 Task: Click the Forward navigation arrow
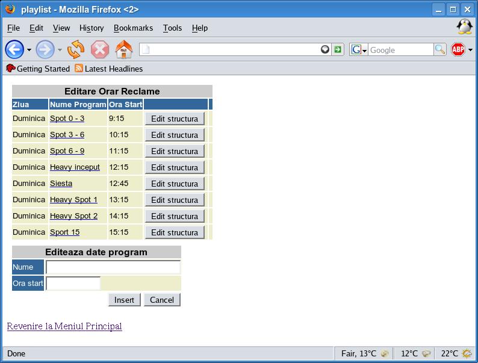45,49
